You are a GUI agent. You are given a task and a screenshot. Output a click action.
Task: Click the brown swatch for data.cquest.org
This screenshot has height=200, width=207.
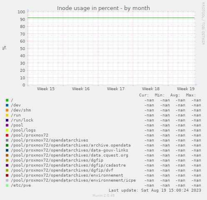click(x=7, y=155)
